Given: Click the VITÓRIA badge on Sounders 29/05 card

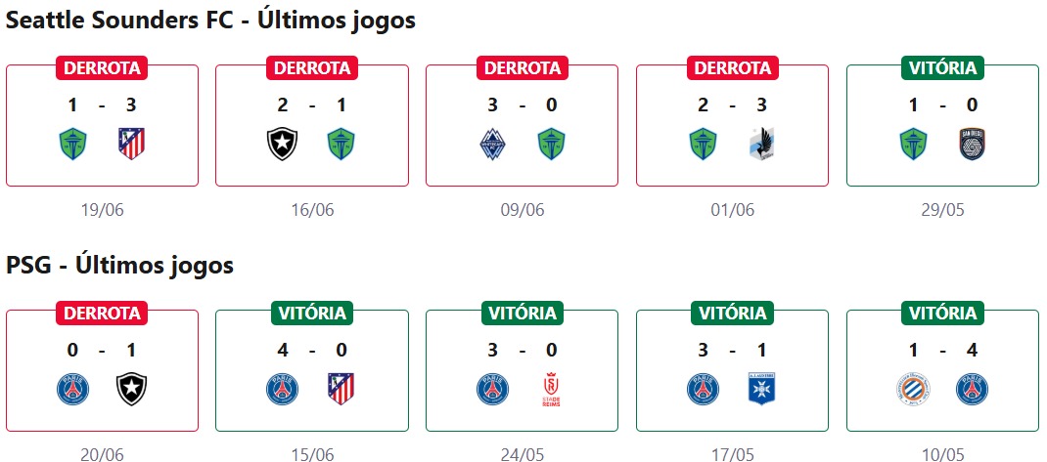Looking at the screenshot, I should click(x=942, y=67).
